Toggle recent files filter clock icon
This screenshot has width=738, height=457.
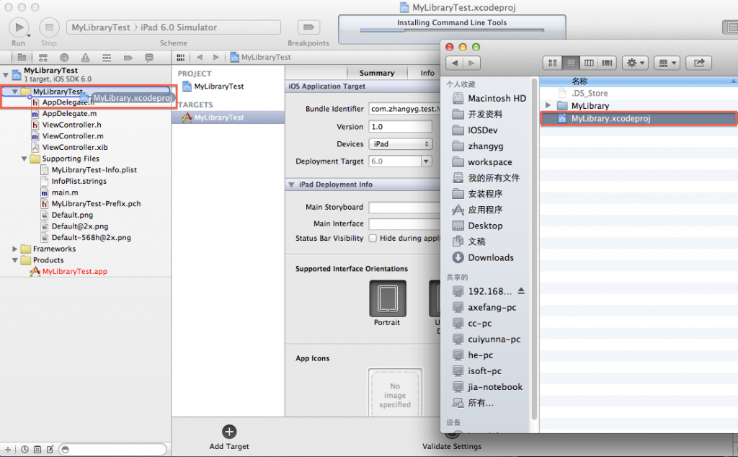(25, 450)
